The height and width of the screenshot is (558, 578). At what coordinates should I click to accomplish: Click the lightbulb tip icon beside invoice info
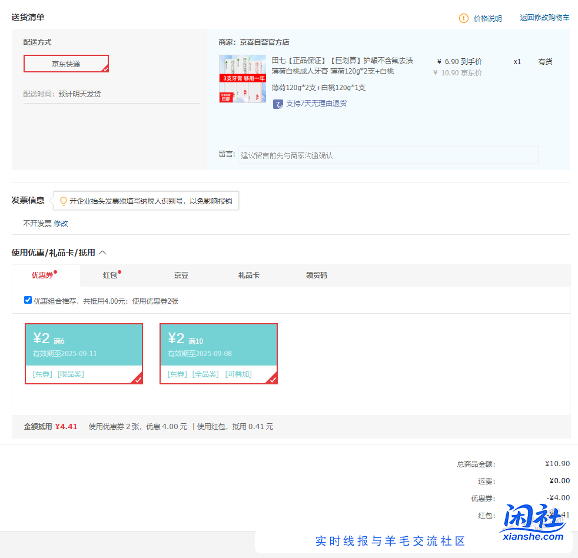point(64,201)
